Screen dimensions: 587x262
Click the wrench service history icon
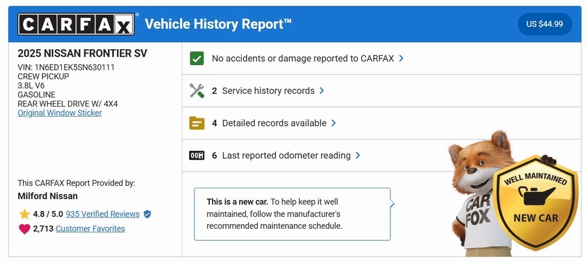click(197, 90)
